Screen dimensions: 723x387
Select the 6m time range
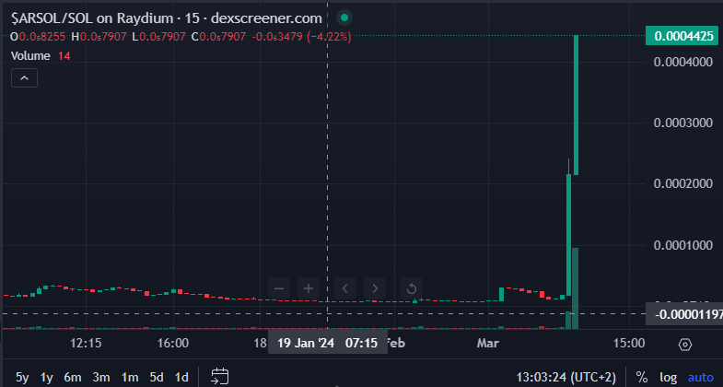[73, 377]
